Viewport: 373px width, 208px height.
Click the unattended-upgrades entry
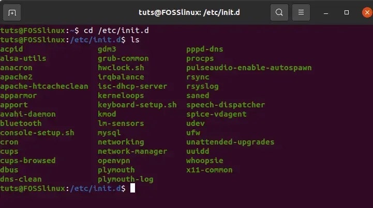[230, 142]
